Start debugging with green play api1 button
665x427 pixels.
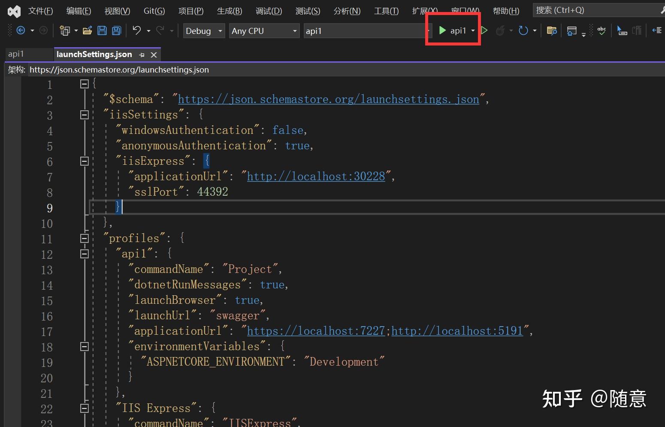pos(453,30)
